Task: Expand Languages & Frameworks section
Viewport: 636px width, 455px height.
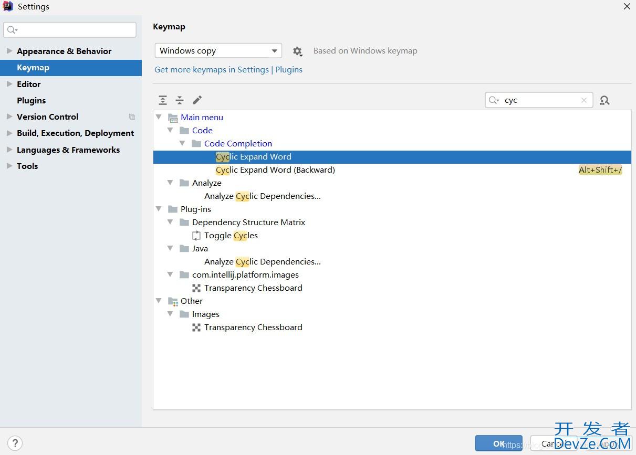Action: pyautogui.click(x=9, y=150)
